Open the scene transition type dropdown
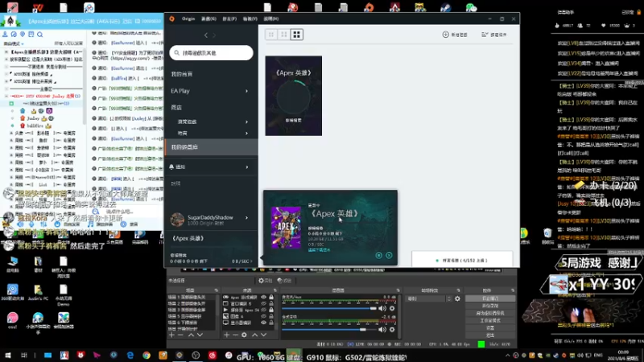Image resolution: width=644 pixels, height=362 pixels. click(x=429, y=298)
